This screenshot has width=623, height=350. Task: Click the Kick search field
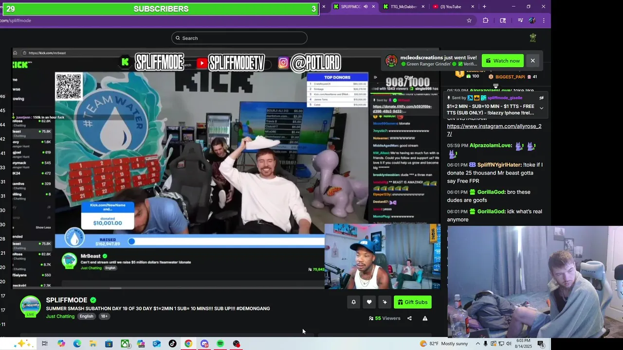239,38
